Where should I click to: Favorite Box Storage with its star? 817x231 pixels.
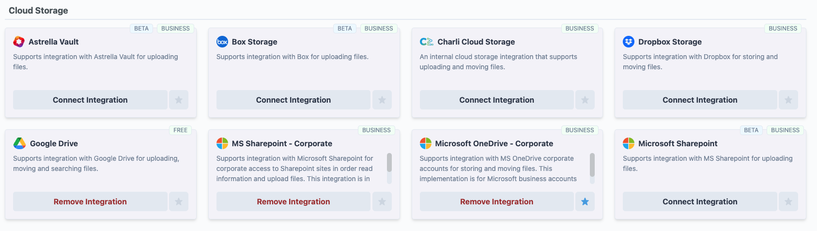(382, 100)
